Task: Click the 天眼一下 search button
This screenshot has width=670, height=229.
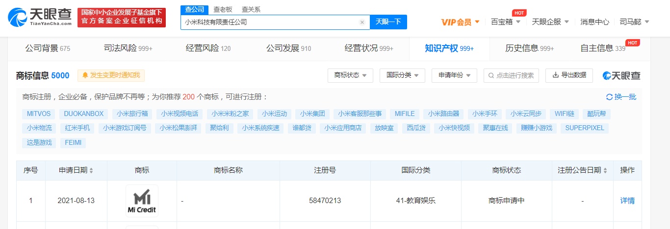Action: (x=388, y=22)
